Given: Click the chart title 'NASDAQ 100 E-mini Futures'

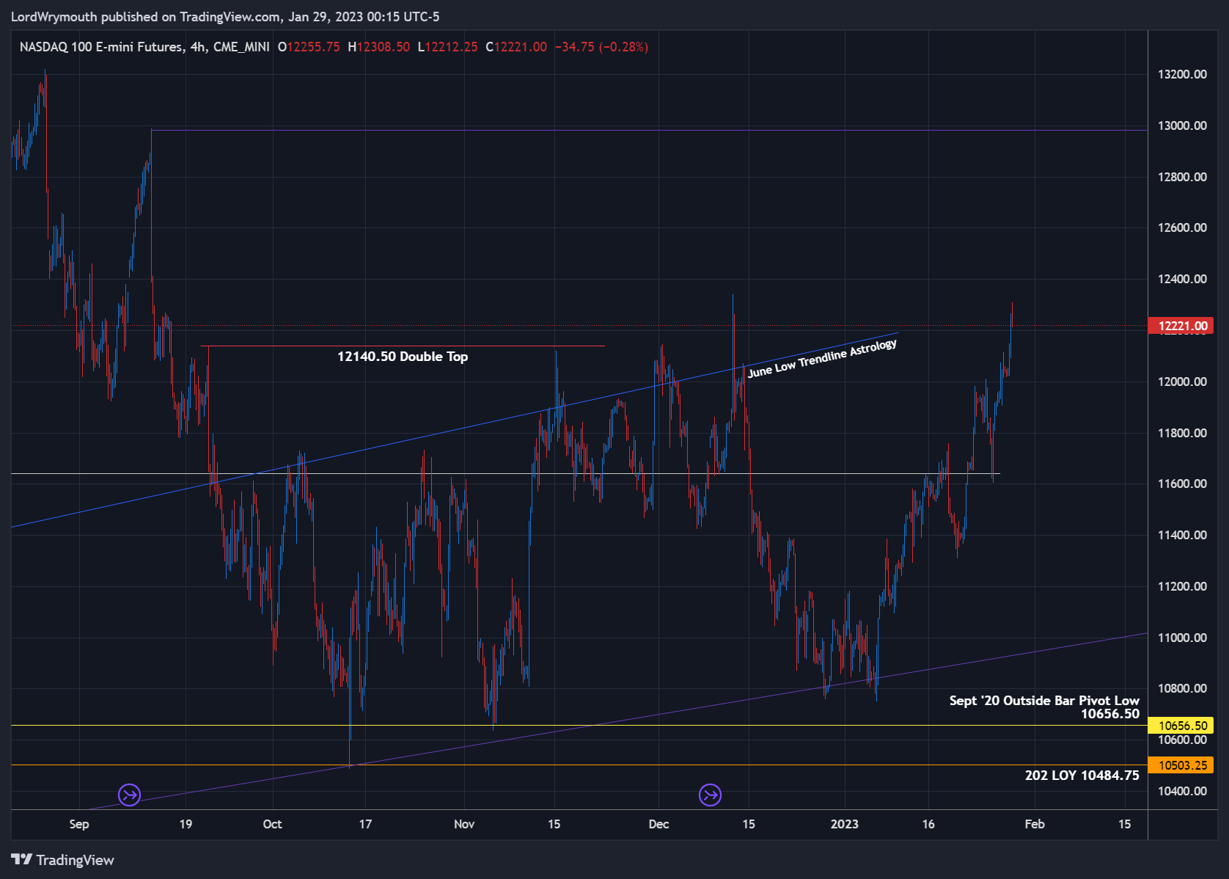Looking at the screenshot, I should click(x=101, y=47).
